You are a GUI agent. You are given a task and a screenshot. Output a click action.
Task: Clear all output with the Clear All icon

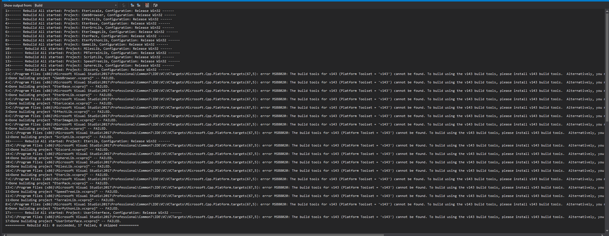pyautogui.click(x=147, y=5)
